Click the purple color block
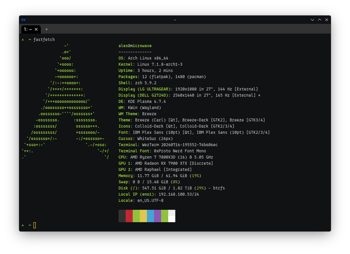The width and height of the screenshot is (350, 254). pos(158,216)
